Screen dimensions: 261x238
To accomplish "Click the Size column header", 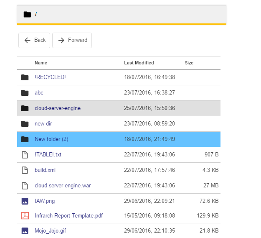I will (189, 63).
